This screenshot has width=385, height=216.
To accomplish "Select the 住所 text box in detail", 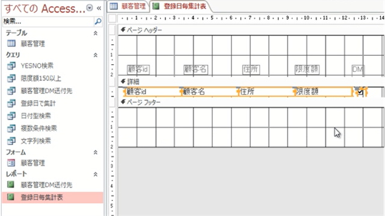I will point(266,92).
